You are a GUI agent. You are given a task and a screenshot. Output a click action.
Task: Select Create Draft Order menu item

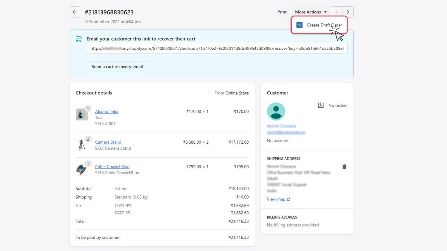pyautogui.click(x=324, y=25)
